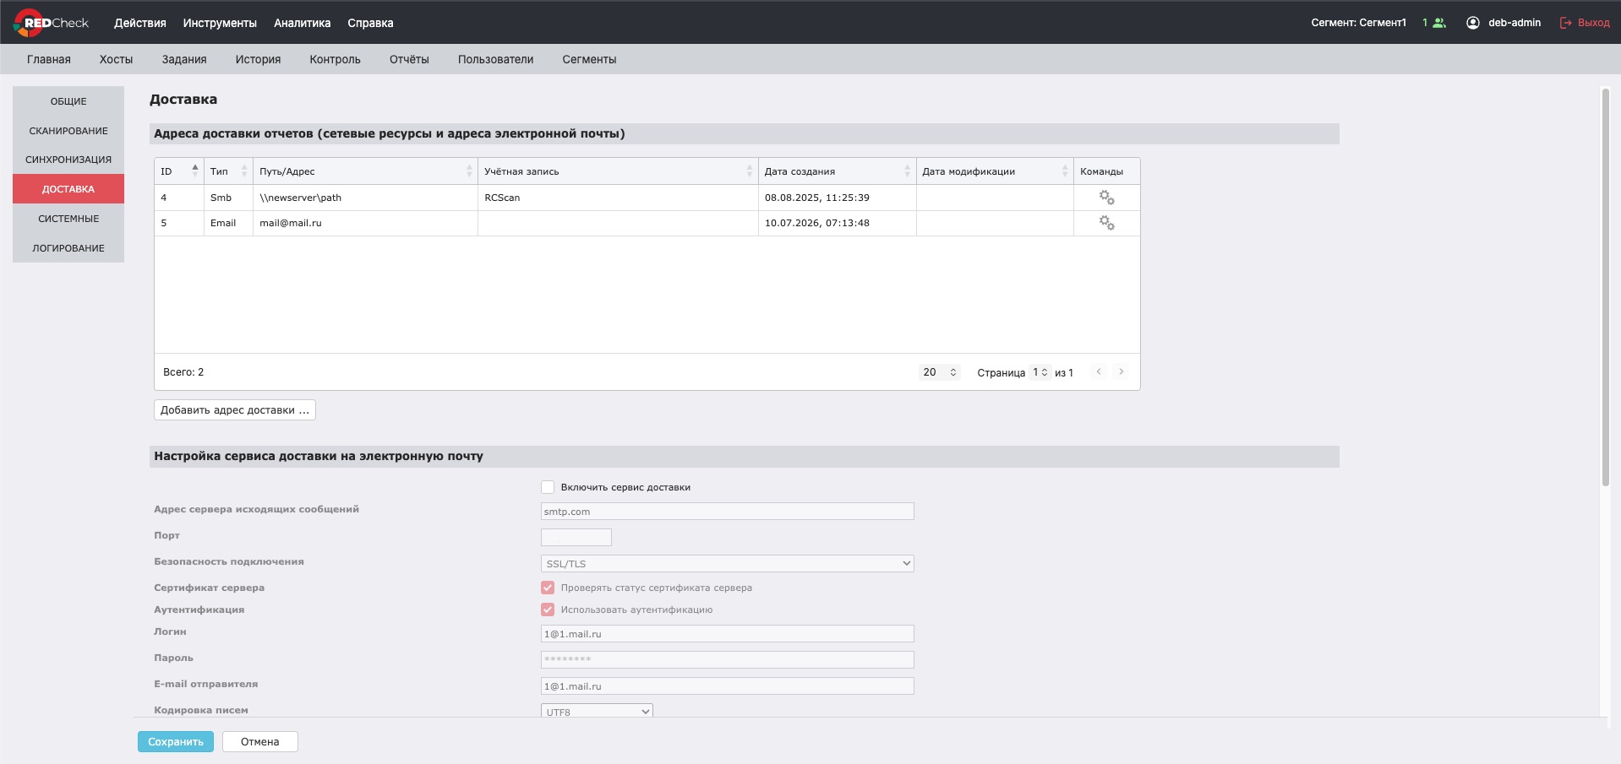Sort table by Тип column arrows

tap(244, 171)
